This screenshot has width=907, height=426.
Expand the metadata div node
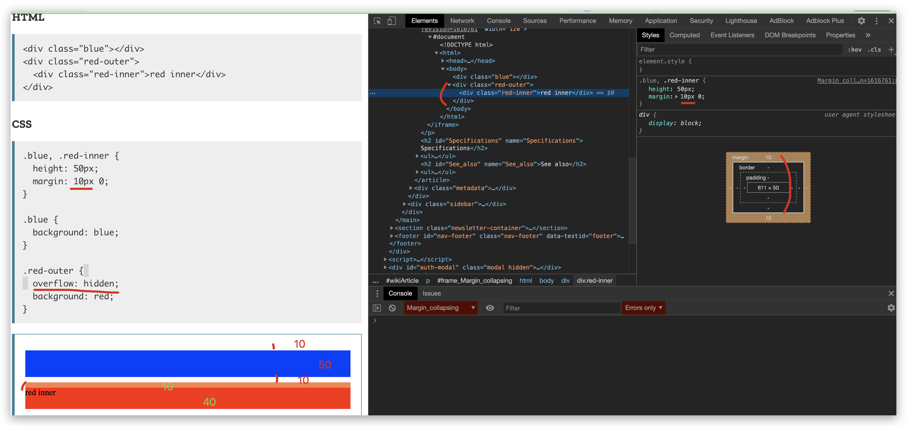411,188
